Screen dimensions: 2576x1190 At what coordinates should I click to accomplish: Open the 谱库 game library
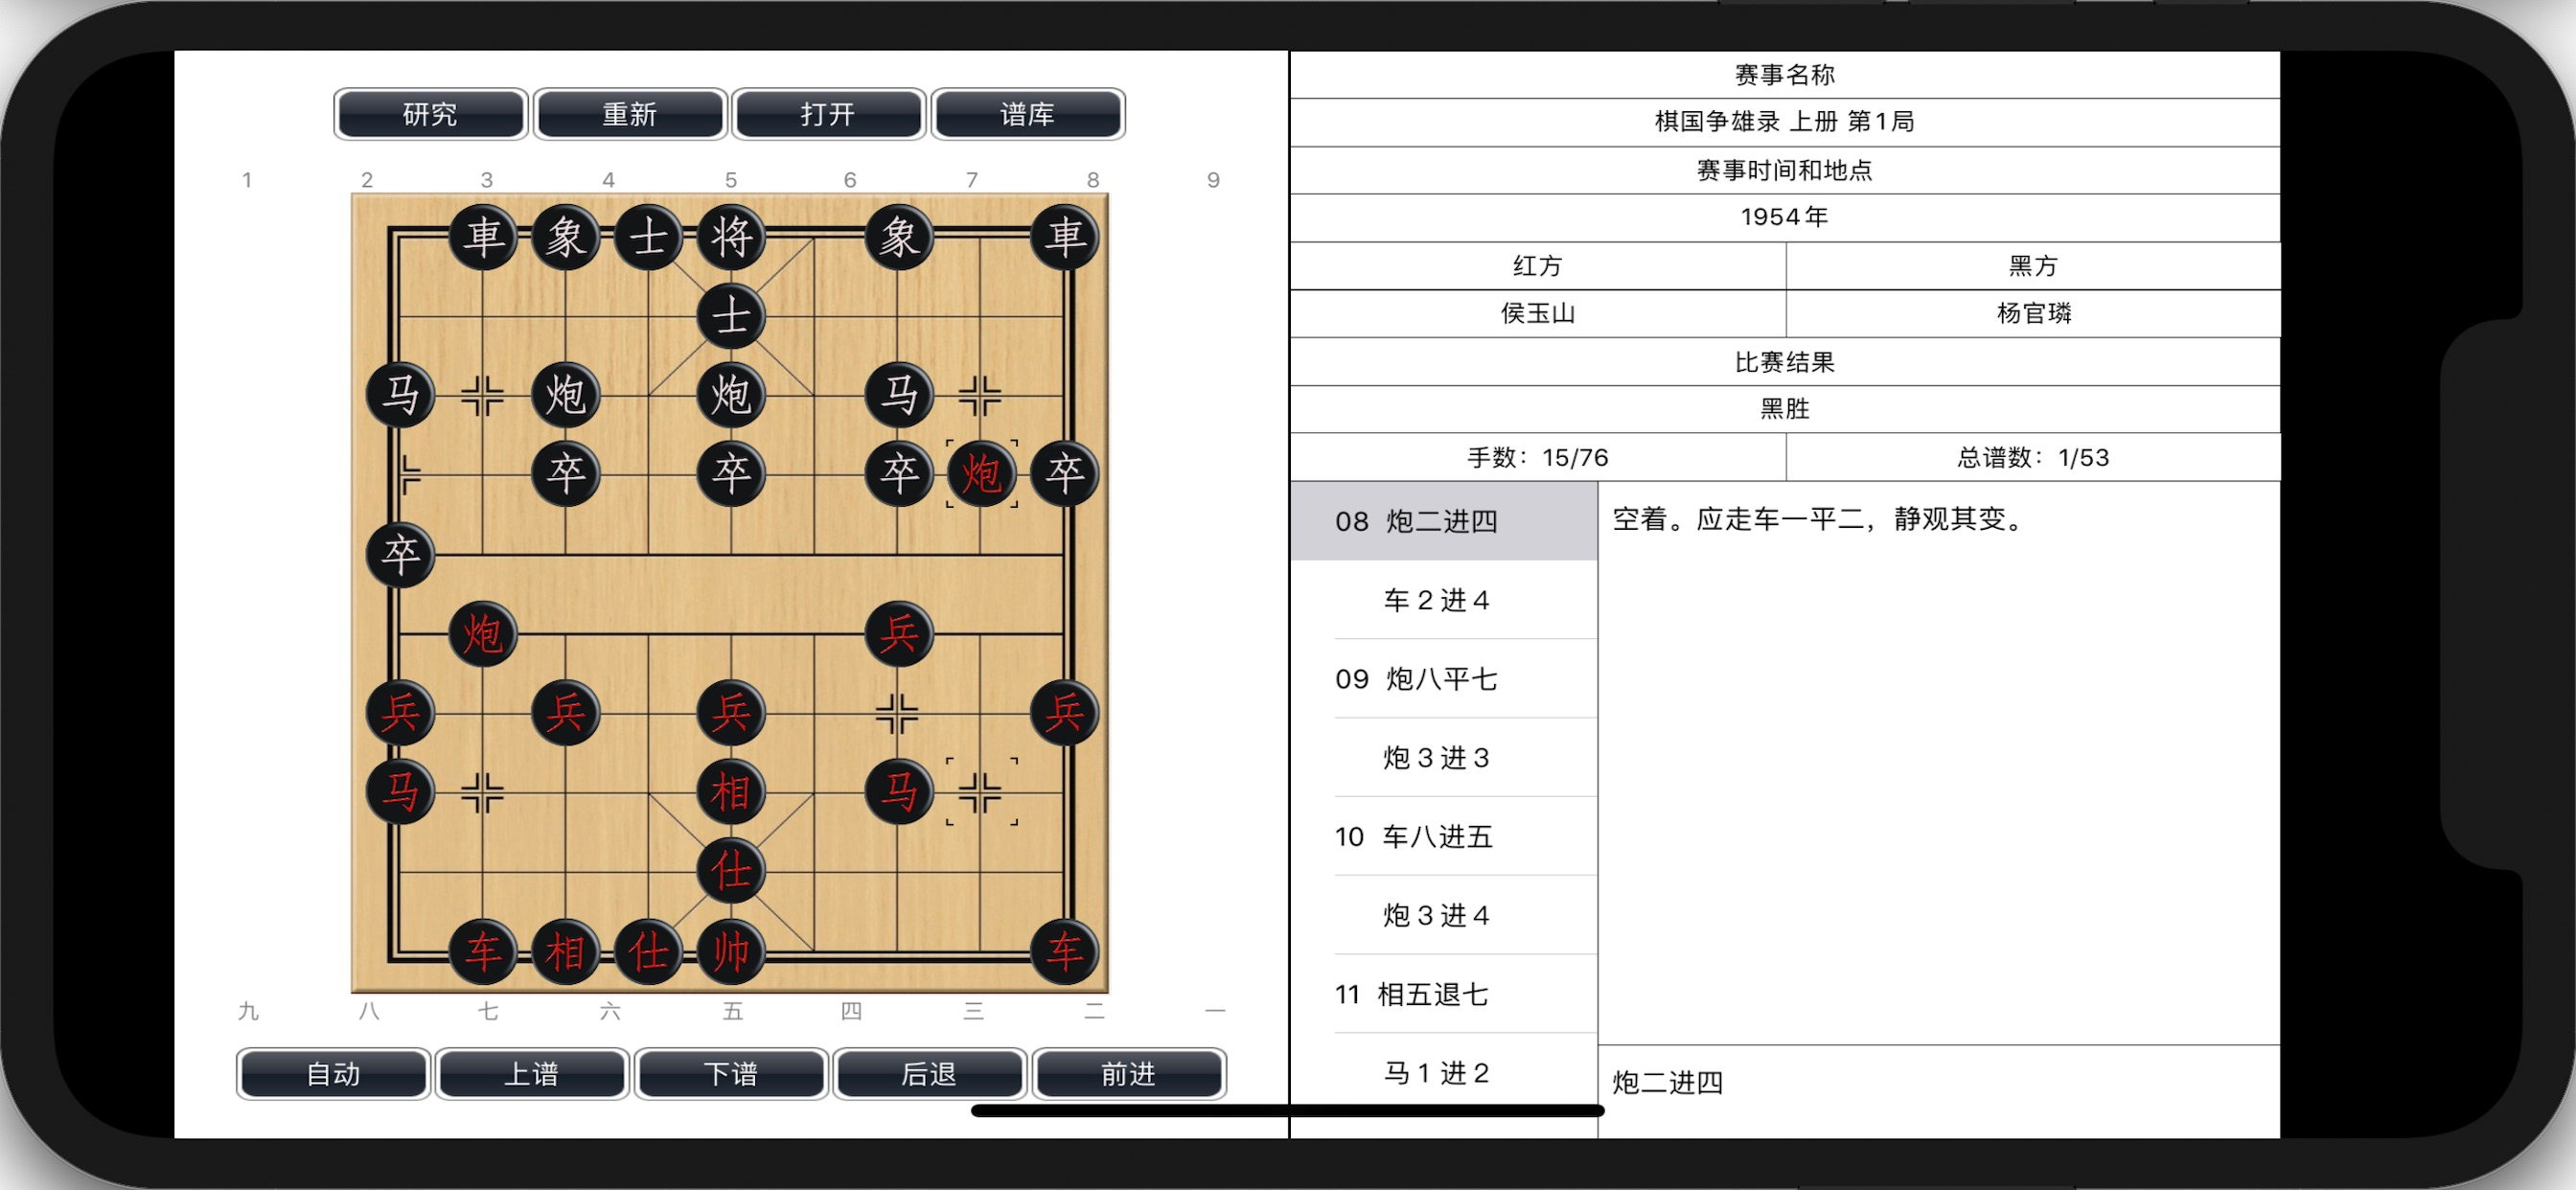click(1027, 114)
